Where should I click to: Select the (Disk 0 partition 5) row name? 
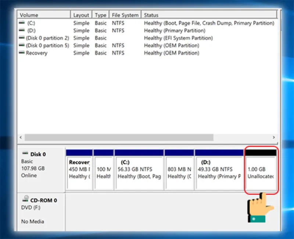tap(47, 46)
